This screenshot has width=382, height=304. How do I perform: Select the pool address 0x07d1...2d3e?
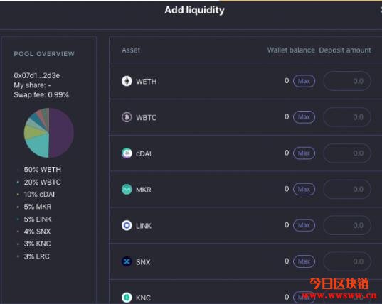tap(37, 75)
